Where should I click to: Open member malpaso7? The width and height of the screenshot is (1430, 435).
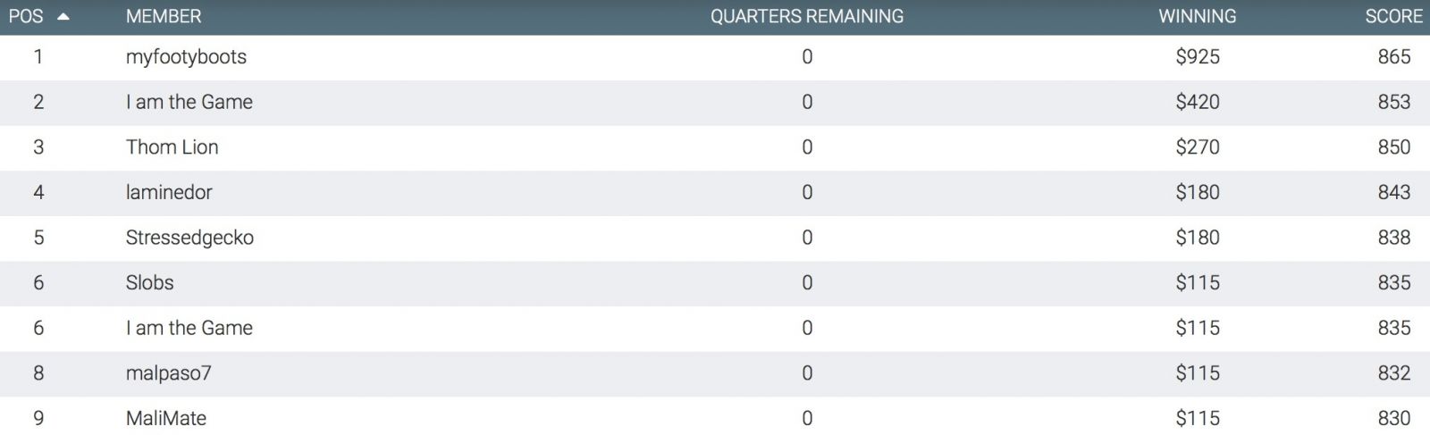click(169, 373)
